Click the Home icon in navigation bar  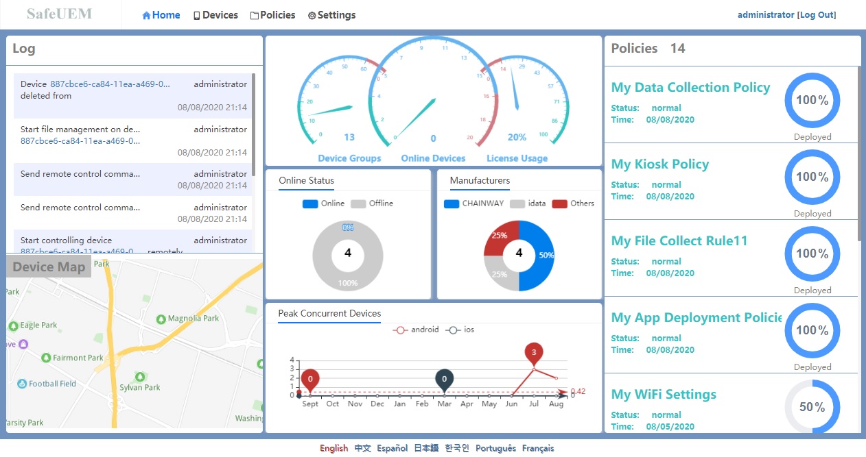coord(146,15)
